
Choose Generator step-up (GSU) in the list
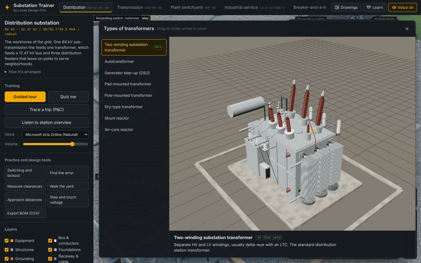[134, 73]
